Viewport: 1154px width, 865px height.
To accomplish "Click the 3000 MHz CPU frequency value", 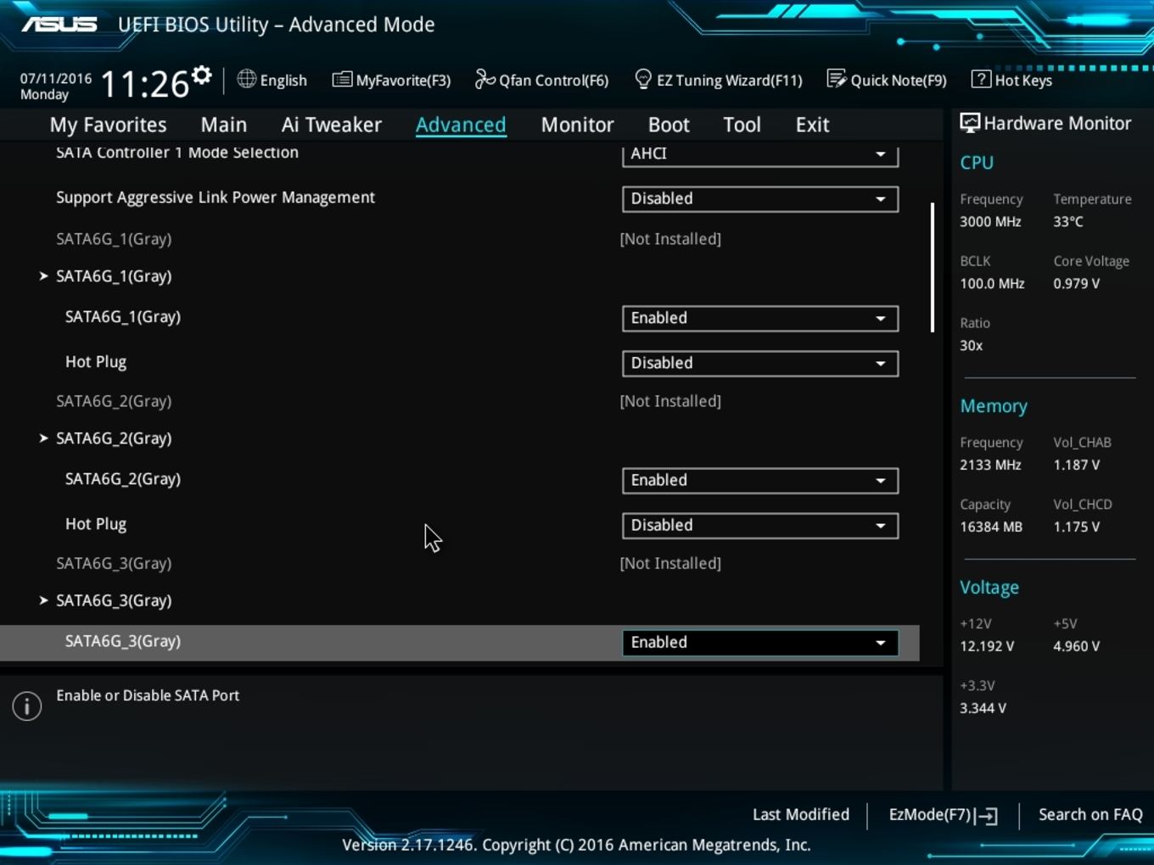I will [x=990, y=221].
